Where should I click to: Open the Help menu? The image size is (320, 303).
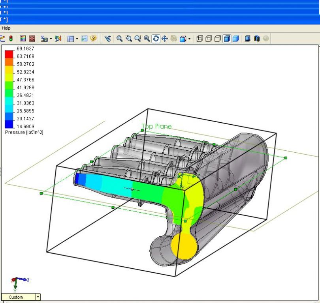[6, 28]
